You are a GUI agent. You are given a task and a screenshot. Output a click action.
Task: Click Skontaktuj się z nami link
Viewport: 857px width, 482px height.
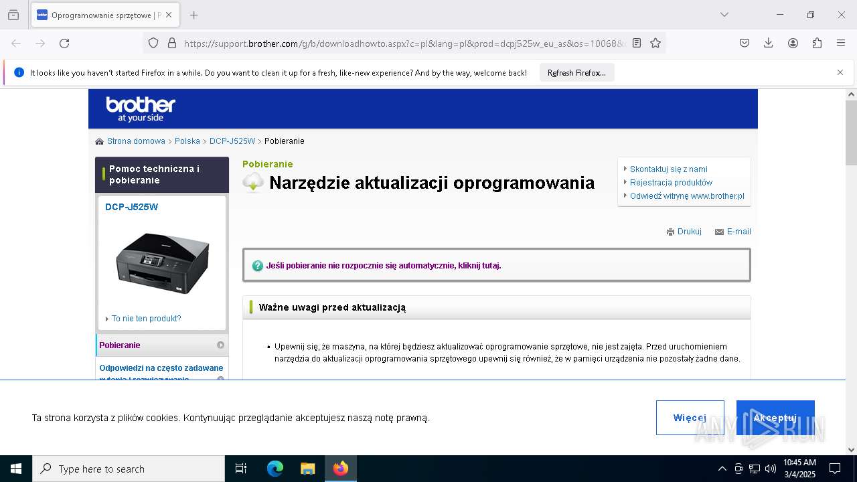tap(668, 169)
